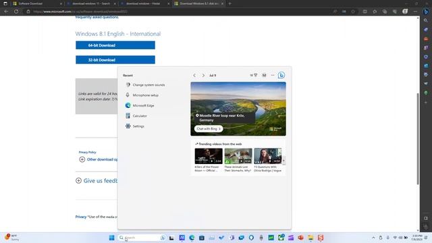Screen dimensions: 432x243
Task: Open the Windows Start menu
Action: point(111,238)
